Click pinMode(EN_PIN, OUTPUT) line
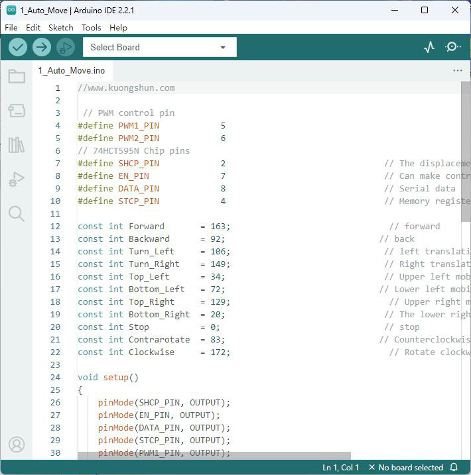Screen dimensions: 471x475 click(x=159, y=415)
